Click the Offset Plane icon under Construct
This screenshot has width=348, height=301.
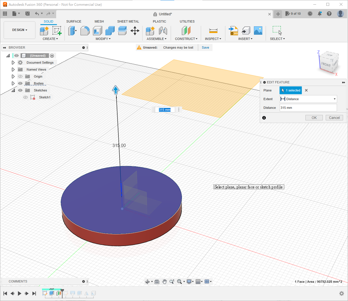click(x=186, y=31)
